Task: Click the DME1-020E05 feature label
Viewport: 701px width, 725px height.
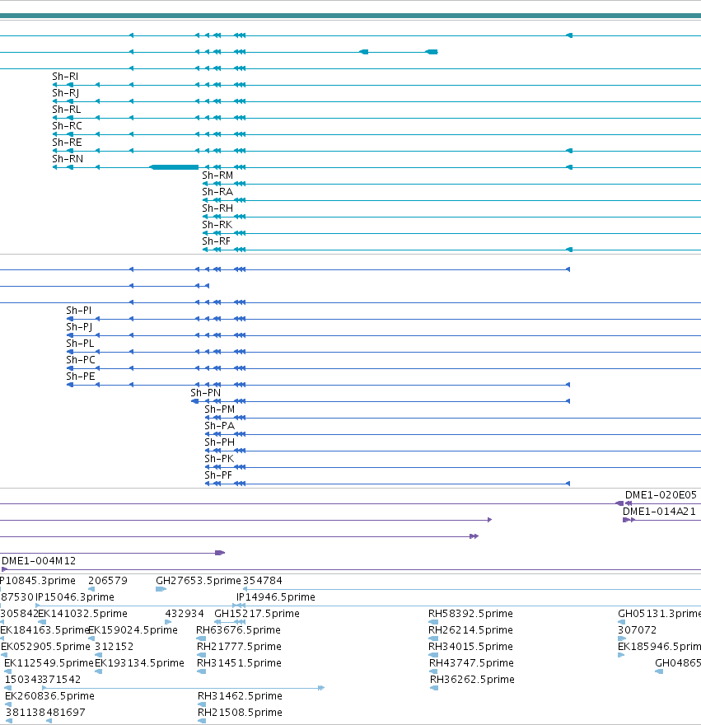Action: click(661, 495)
